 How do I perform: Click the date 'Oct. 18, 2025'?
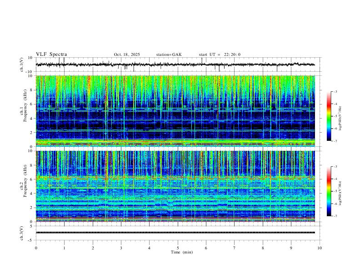[x=127, y=55]
